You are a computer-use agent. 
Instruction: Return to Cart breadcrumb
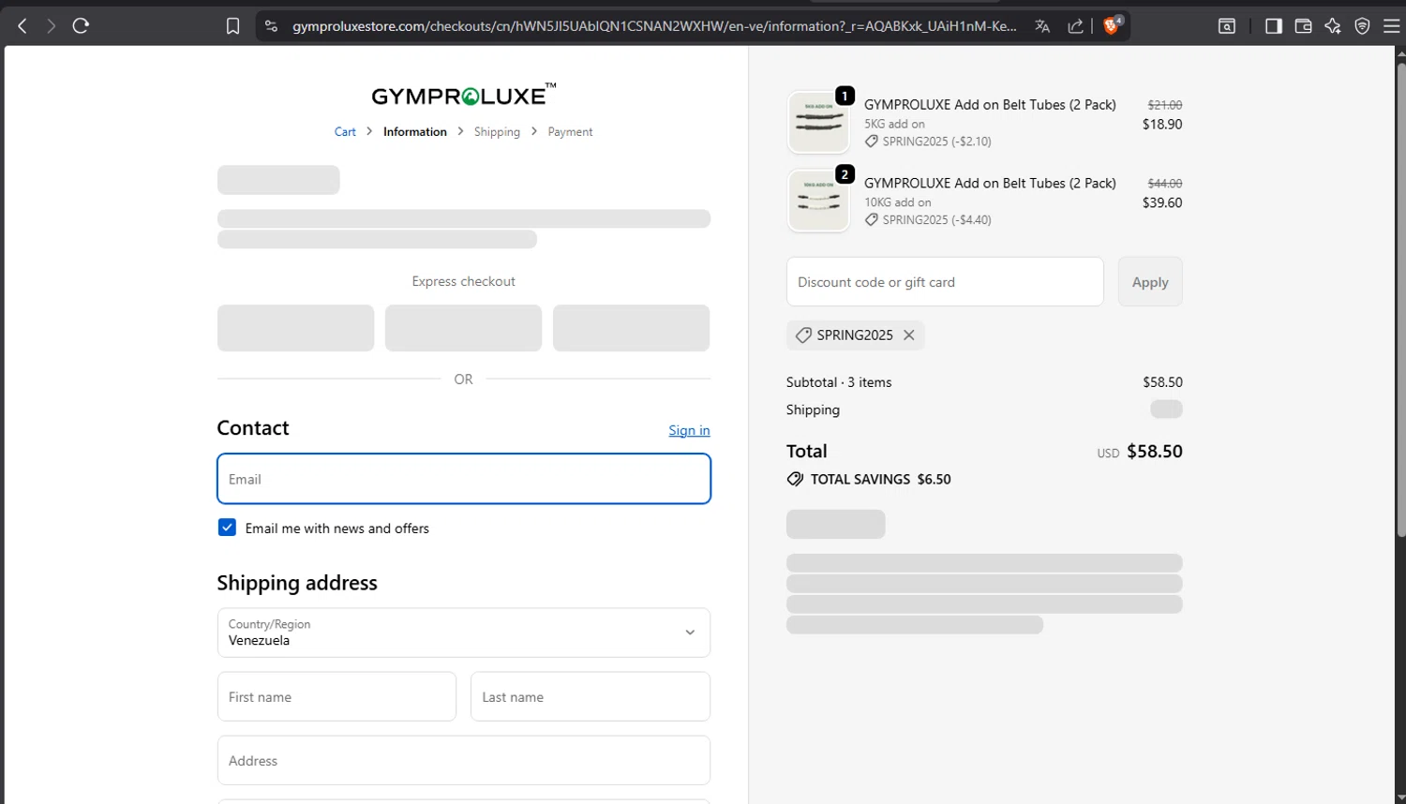coord(345,132)
